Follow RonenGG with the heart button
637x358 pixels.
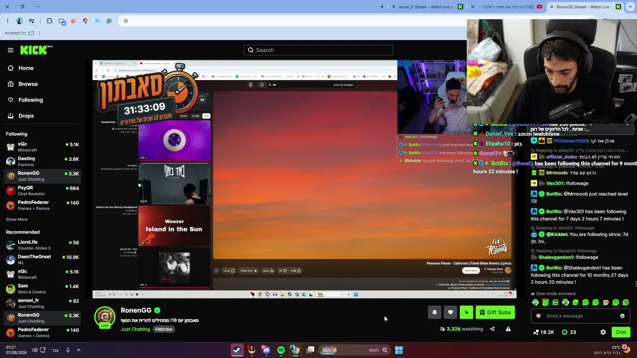pyautogui.click(x=450, y=312)
